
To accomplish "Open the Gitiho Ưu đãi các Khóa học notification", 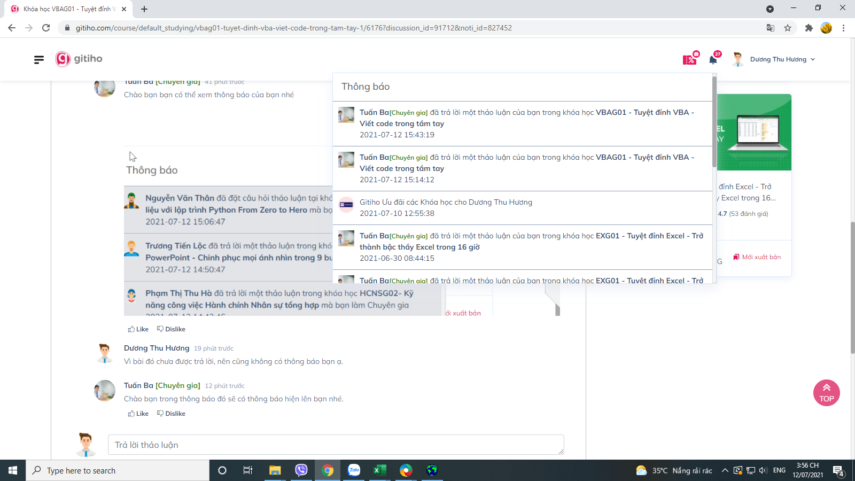I will tap(523, 208).
